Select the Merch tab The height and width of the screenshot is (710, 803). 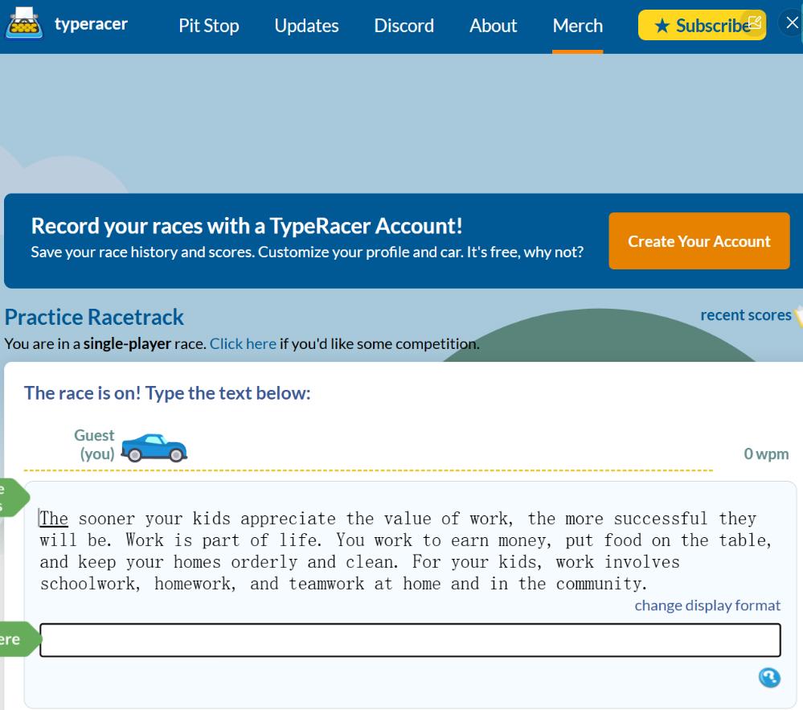(577, 26)
